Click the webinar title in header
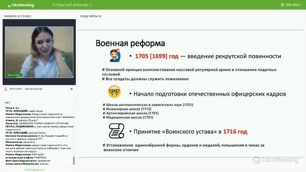Screen dimensions: 306x172 pos(72,5)
